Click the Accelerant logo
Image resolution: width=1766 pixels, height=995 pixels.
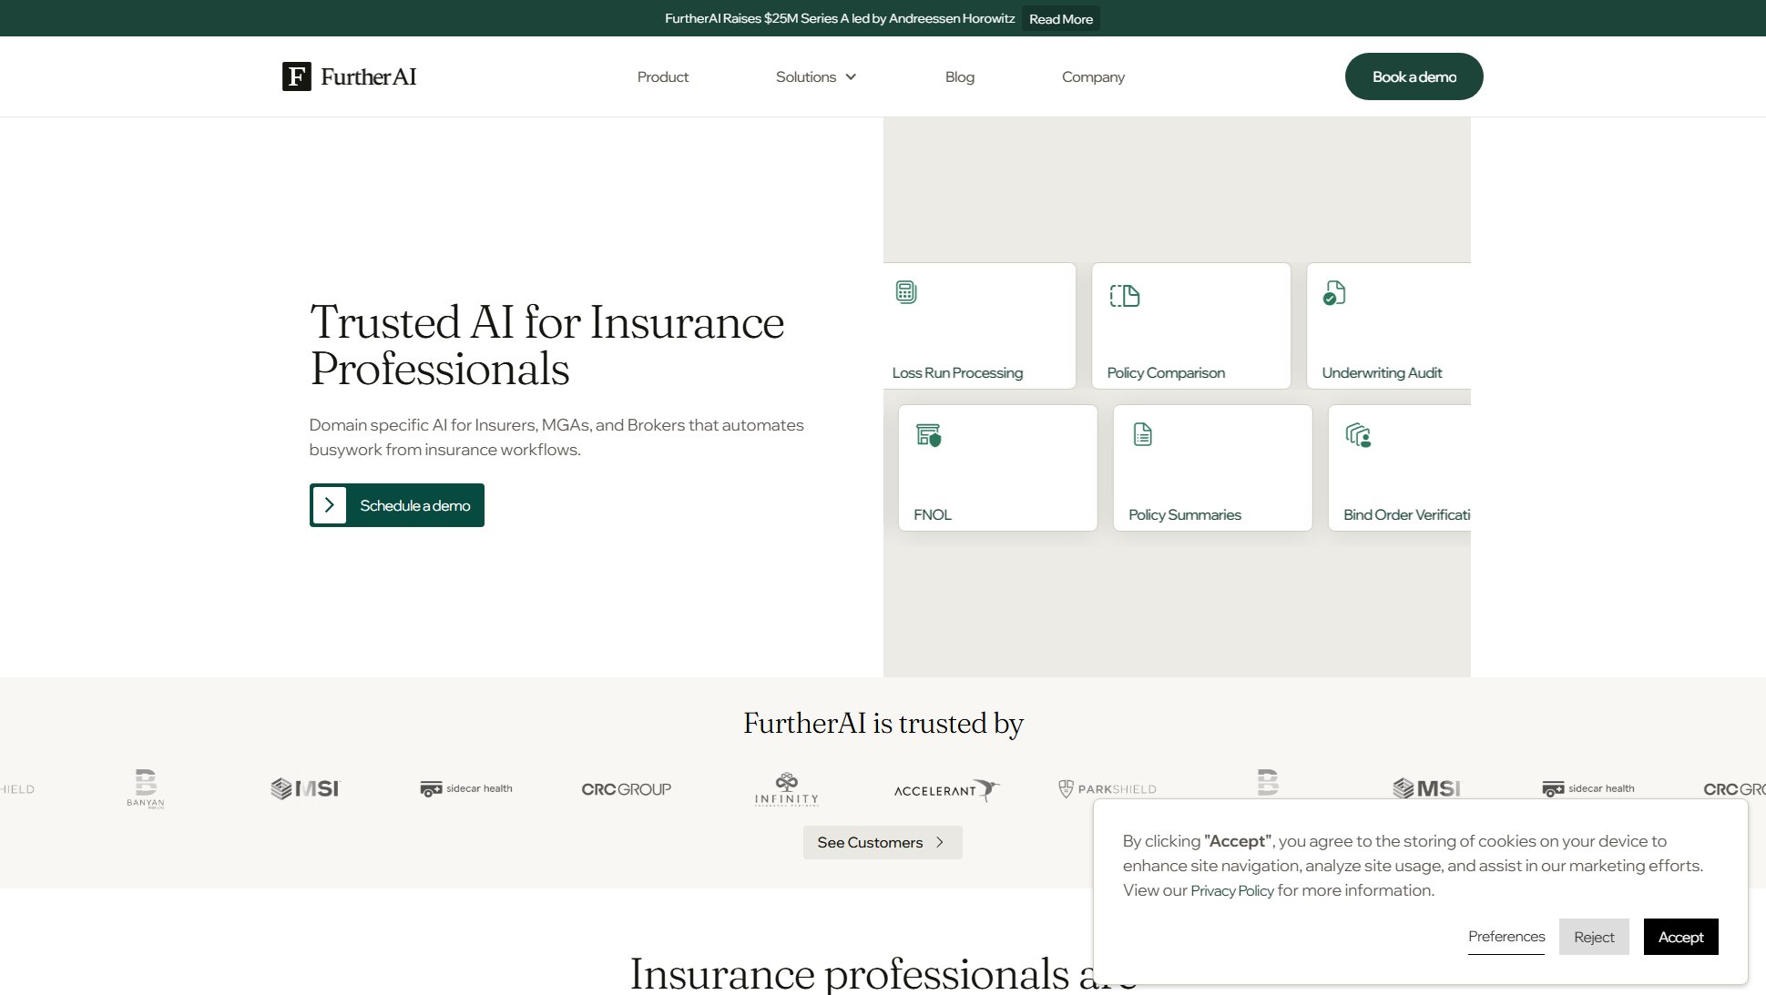945,789
